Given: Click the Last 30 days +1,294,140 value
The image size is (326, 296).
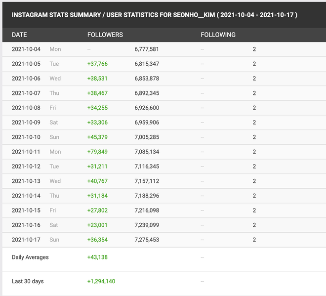Looking at the screenshot, I should point(101,282).
